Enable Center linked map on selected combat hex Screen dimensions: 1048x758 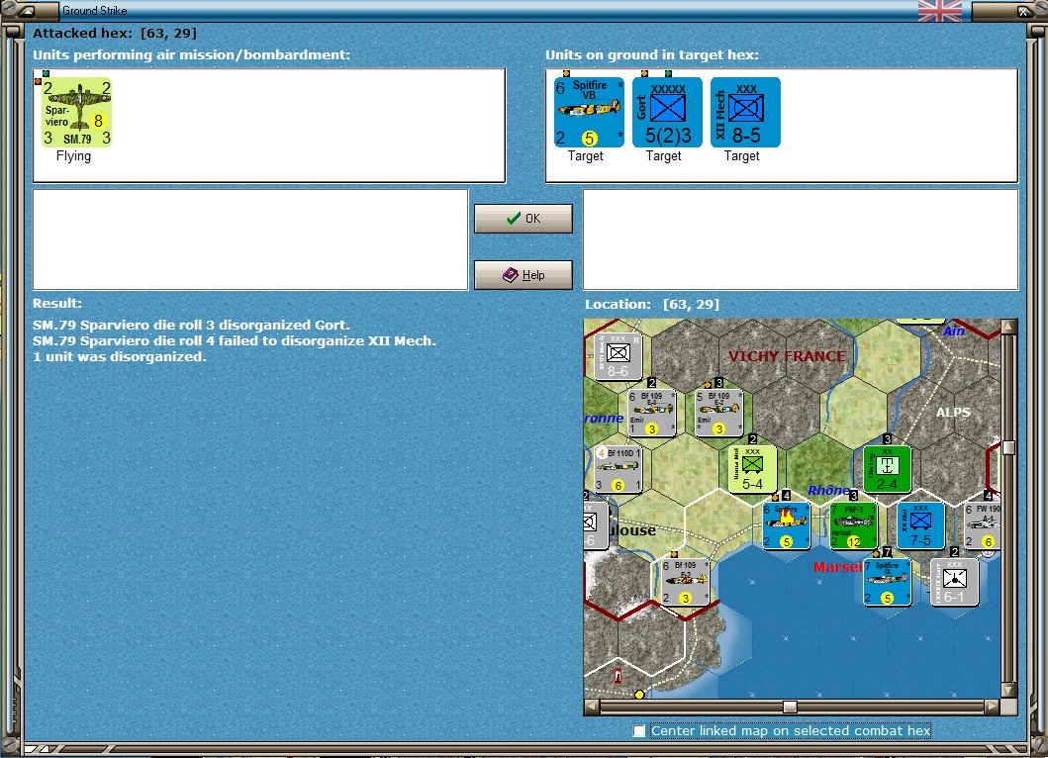639,730
